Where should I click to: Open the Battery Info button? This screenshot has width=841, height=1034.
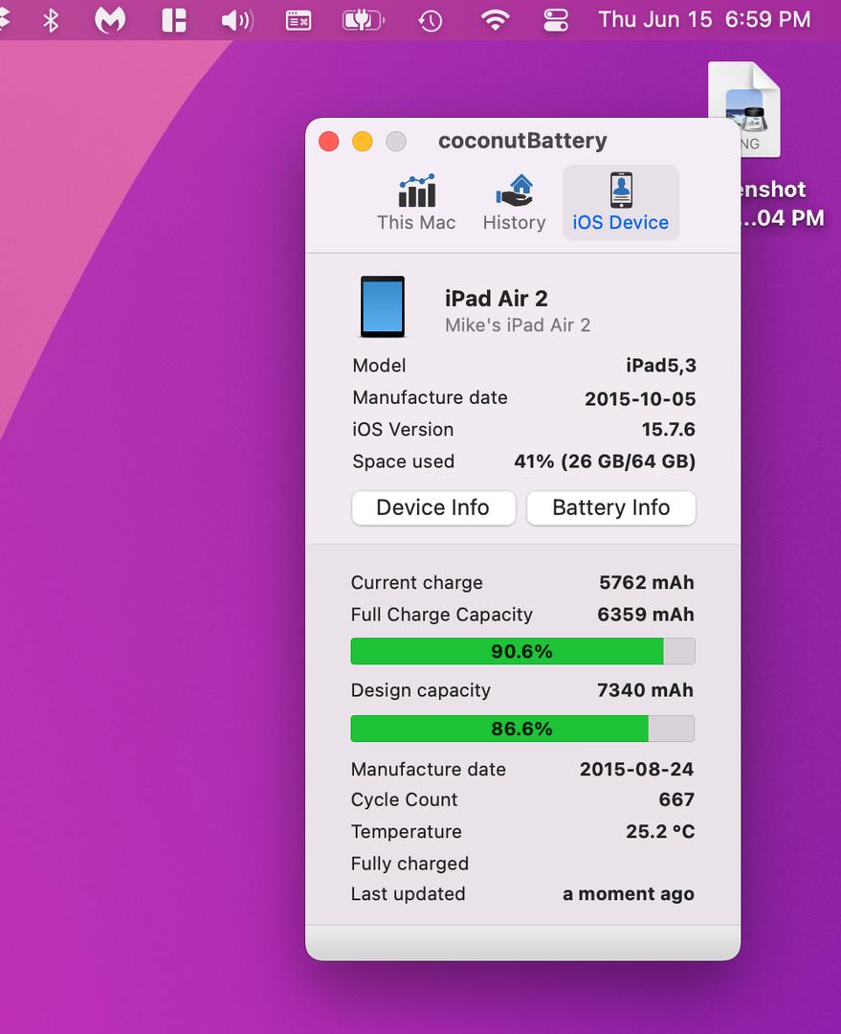[611, 507]
